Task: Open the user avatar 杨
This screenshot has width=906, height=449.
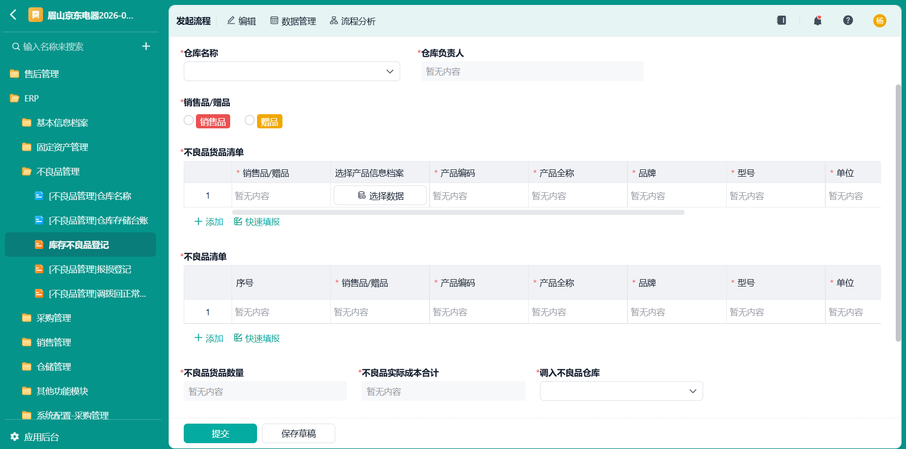Action: pos(880,20)
